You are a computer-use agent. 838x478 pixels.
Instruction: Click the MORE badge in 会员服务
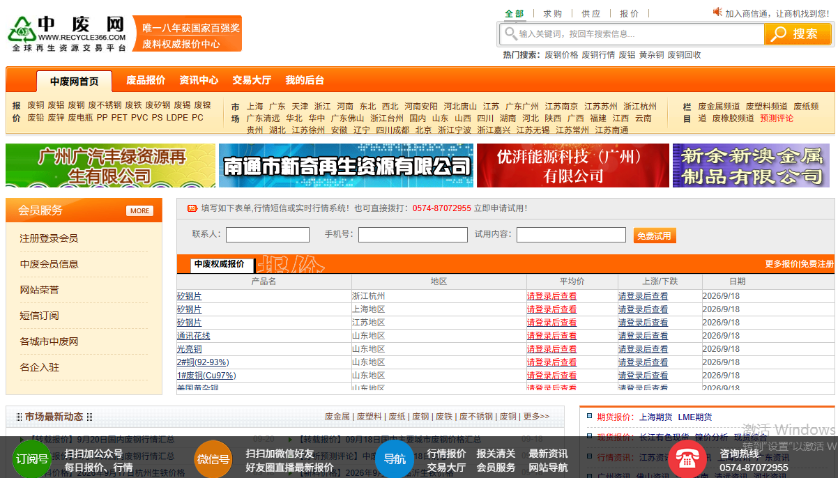point(140,210)
